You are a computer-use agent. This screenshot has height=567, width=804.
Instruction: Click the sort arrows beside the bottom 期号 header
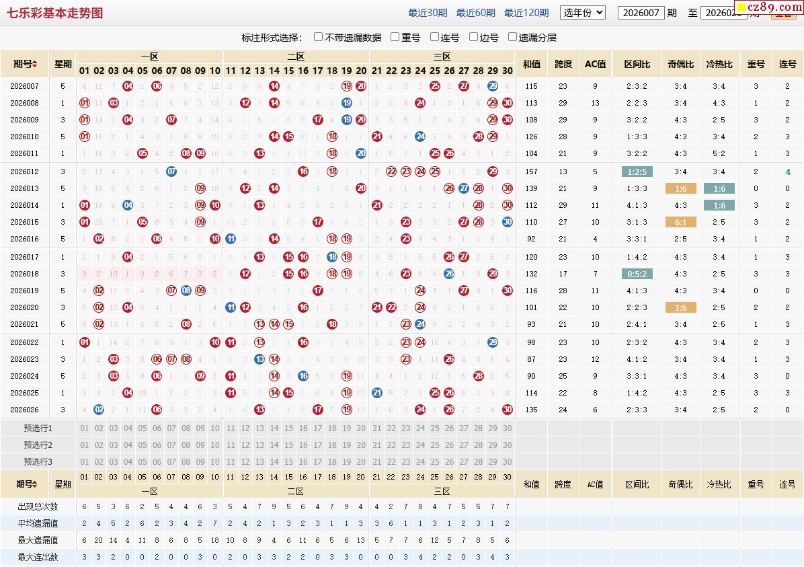35,484
